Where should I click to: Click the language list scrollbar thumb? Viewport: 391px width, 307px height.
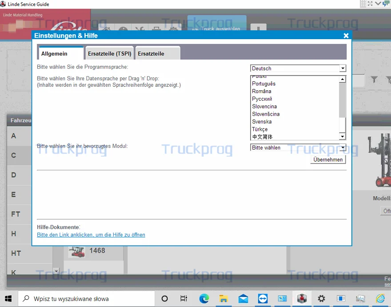tap(343, 125)
